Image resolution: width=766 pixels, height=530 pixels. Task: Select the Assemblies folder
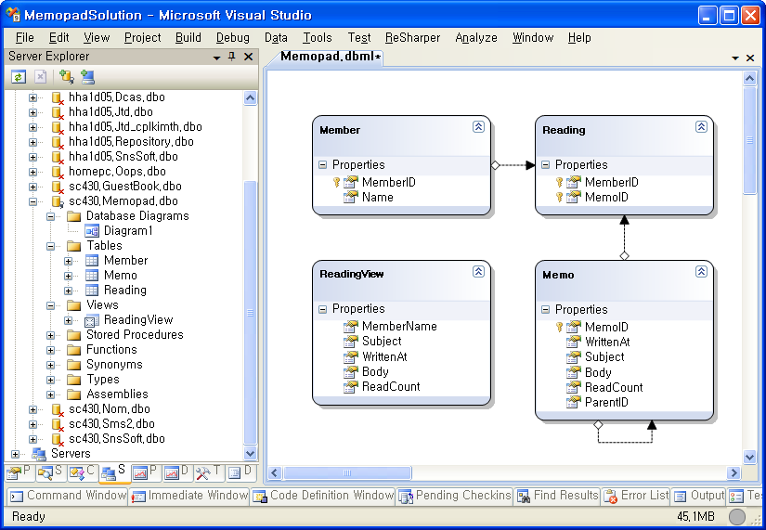click(117, 394)
